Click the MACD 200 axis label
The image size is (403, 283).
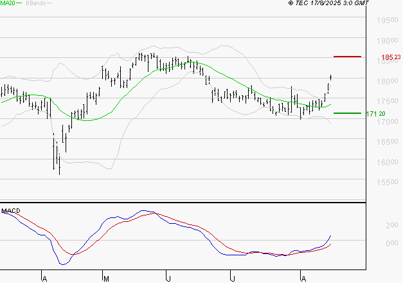[392, 225]
